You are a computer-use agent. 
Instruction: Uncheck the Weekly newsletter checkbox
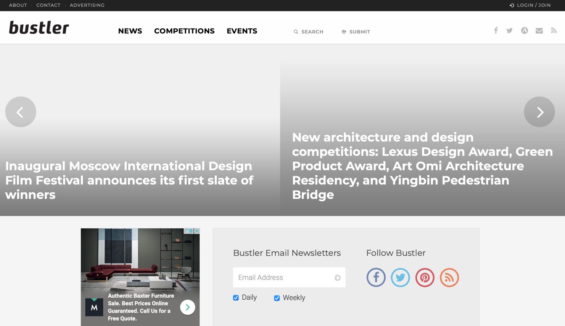pyautogui.click(x=277, y=298)
